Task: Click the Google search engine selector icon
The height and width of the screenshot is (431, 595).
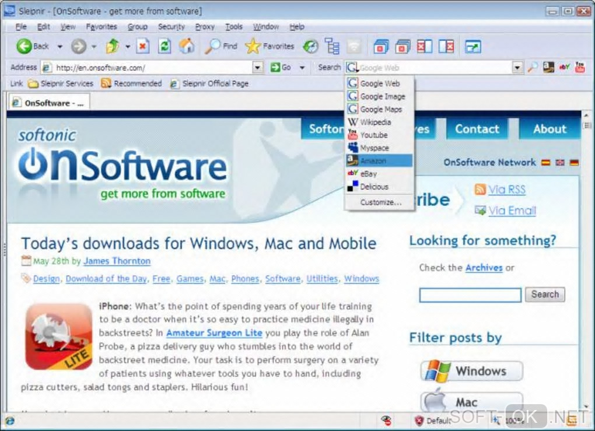Action: click(x=352, y=68)
